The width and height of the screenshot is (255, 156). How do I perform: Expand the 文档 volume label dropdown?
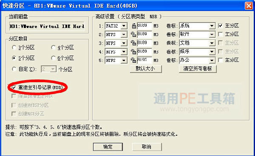pyautogui.click(x=212, y=43)
